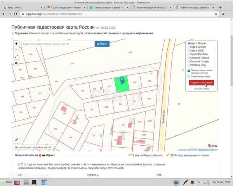Open browser profile icon
The width and height of the screenshot is (233, 186).
(x=223, y=14)
